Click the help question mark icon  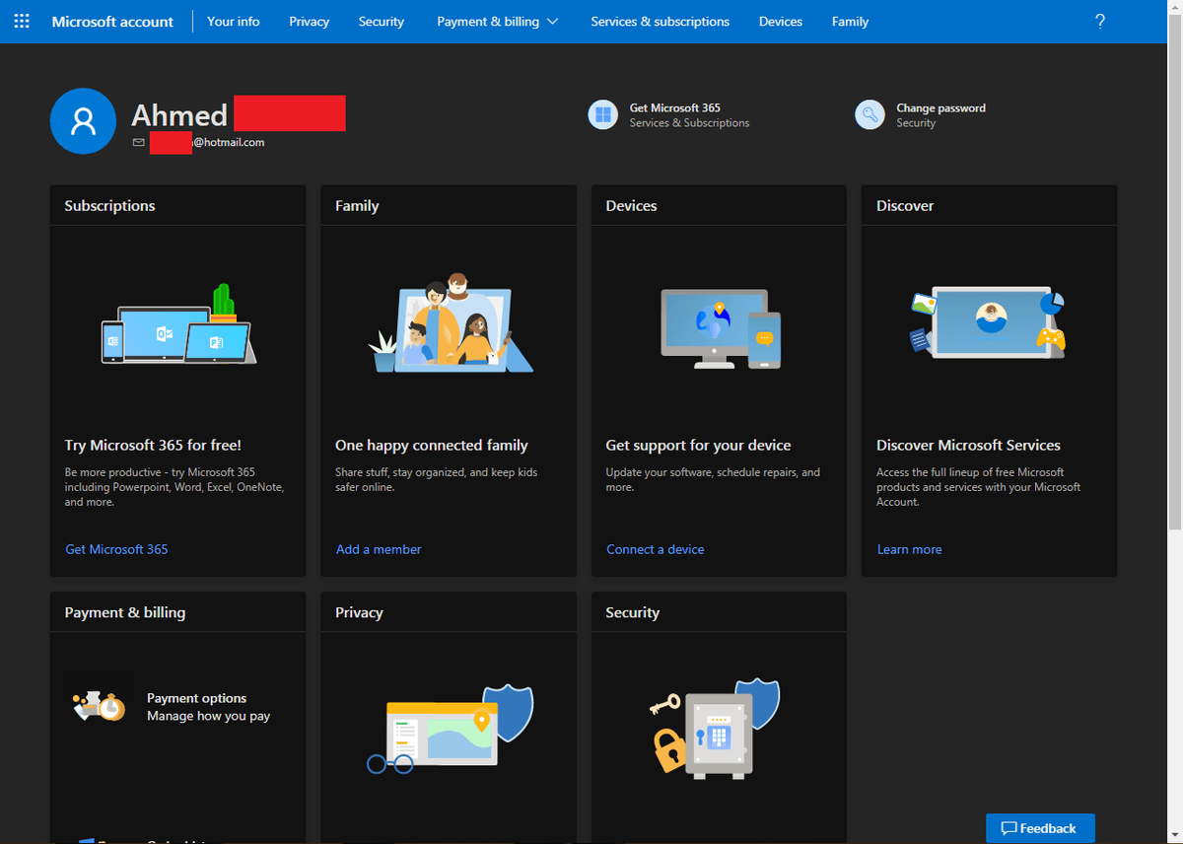pyautogui.click(x=1099, y=21)
